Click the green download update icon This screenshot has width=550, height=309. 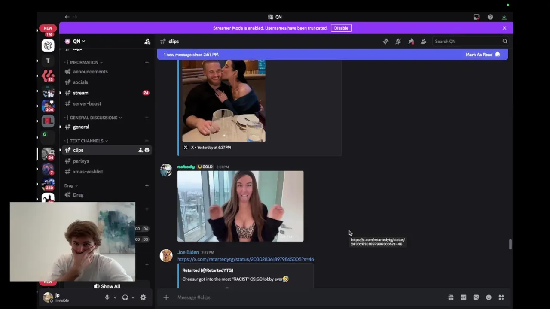[x=504, y=17]
